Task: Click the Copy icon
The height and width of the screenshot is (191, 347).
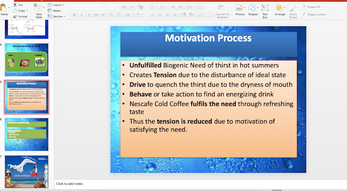Action: (x=15, y=11)
